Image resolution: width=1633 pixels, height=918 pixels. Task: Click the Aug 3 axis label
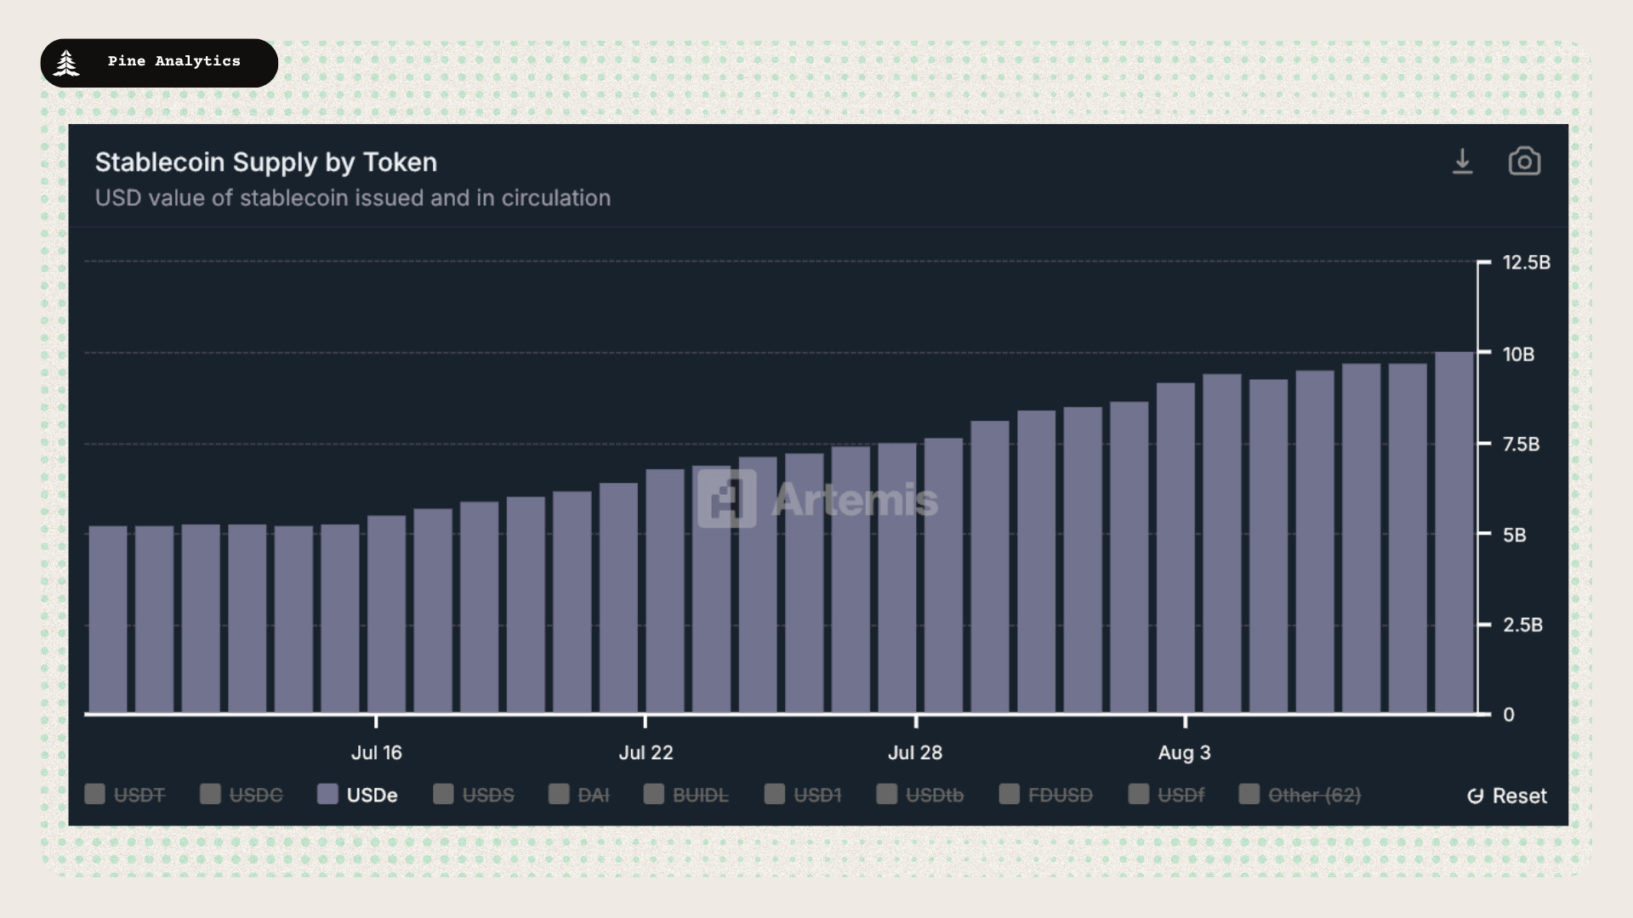[1184, 752]
